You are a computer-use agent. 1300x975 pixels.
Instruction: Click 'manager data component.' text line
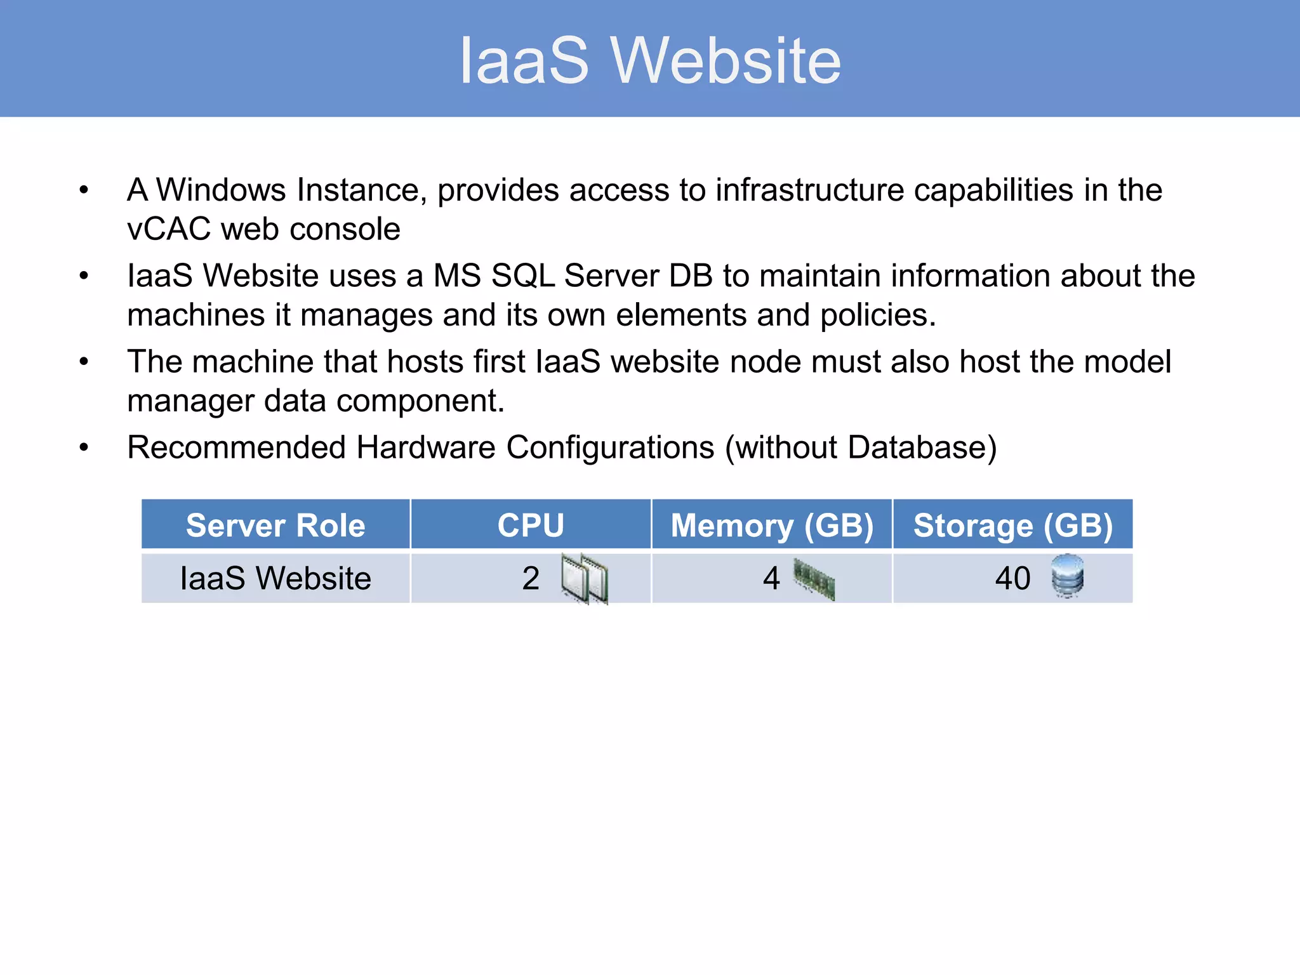tap(315, 401)
